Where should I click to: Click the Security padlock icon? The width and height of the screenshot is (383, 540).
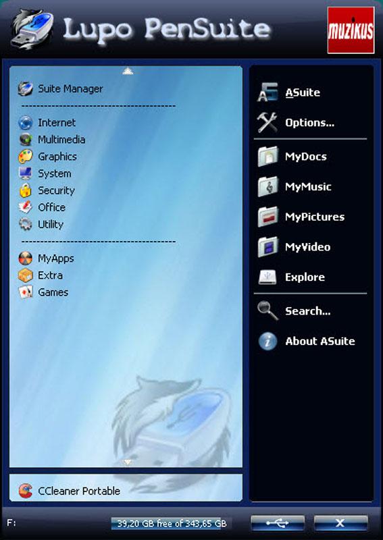point(26,190)
